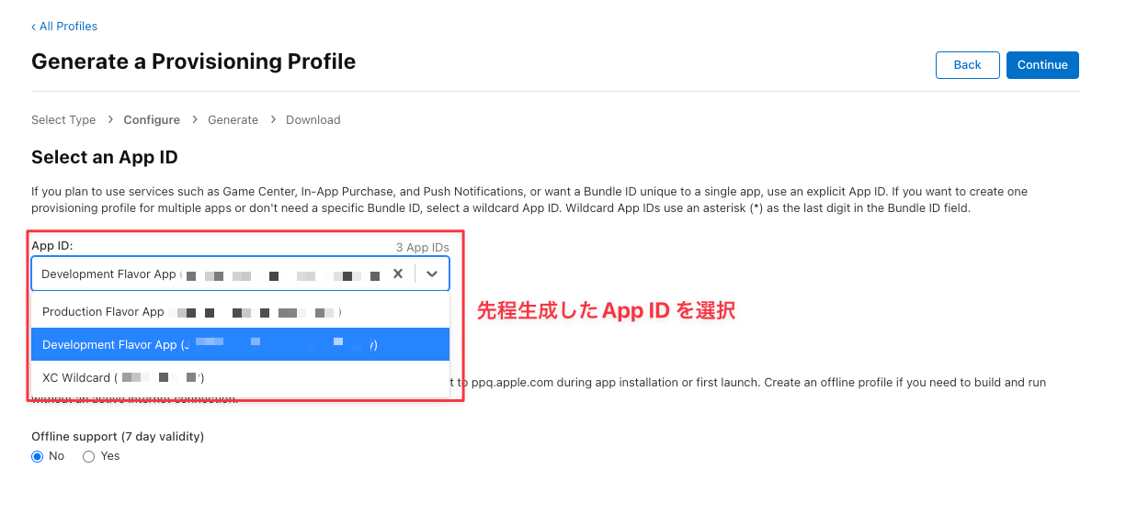Click the Continue button
The image size is (1126, 514).
click(1042, 65)
